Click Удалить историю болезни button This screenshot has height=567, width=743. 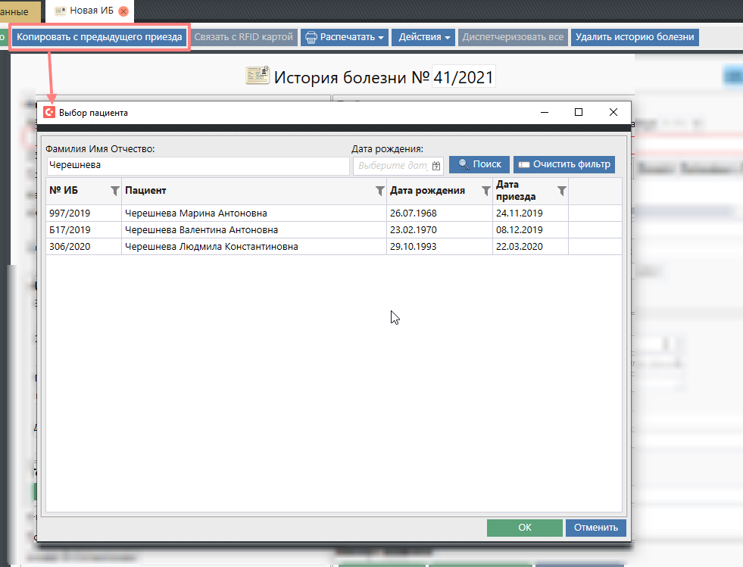634,37
